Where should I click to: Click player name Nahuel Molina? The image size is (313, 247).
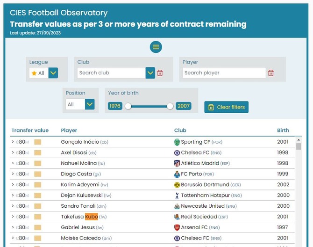(x=78, y=163)
